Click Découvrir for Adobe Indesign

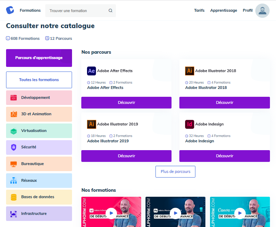tap(225, 156)
